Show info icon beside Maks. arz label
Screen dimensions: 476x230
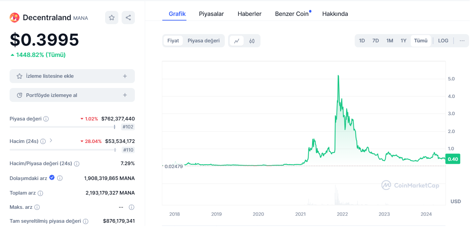(x=37, y=207)
